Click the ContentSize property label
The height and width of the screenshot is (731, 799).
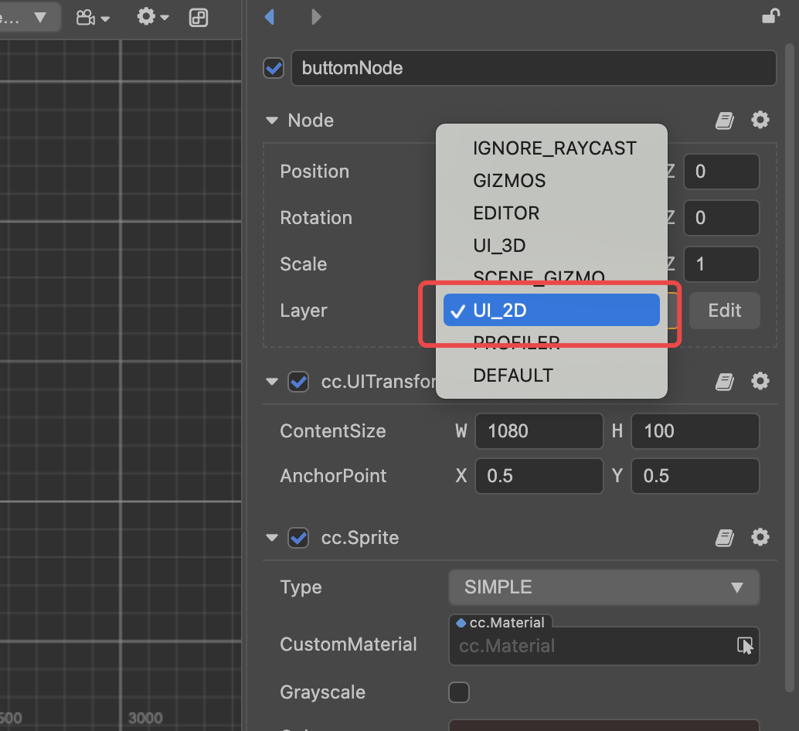[x=333, y=431]
